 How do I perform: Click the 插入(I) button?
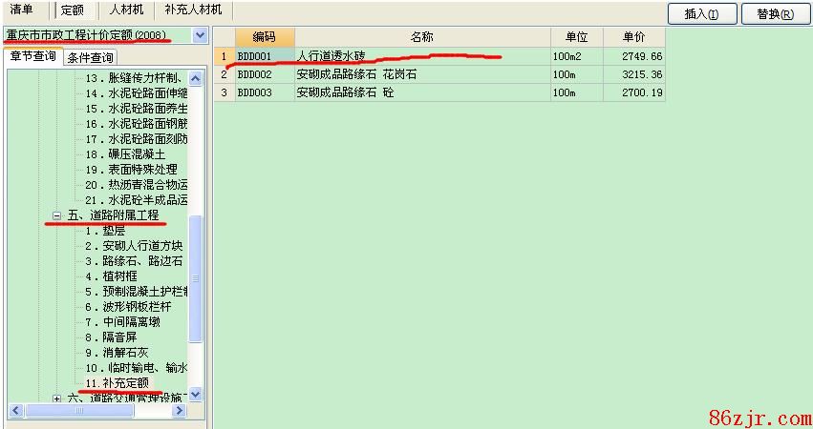709,13
